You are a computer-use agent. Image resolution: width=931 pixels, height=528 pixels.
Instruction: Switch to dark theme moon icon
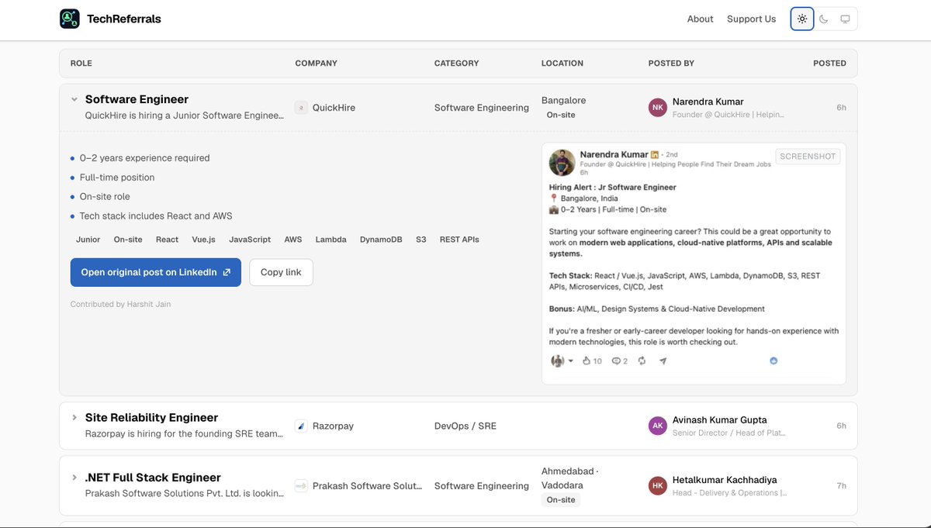click(x=824, y=19)
